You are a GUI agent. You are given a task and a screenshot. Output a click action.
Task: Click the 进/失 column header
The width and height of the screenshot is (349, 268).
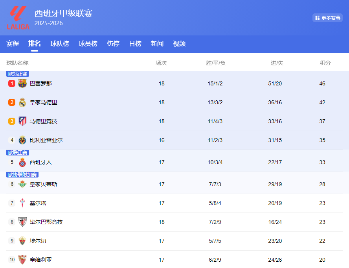[x=277, y=63]
